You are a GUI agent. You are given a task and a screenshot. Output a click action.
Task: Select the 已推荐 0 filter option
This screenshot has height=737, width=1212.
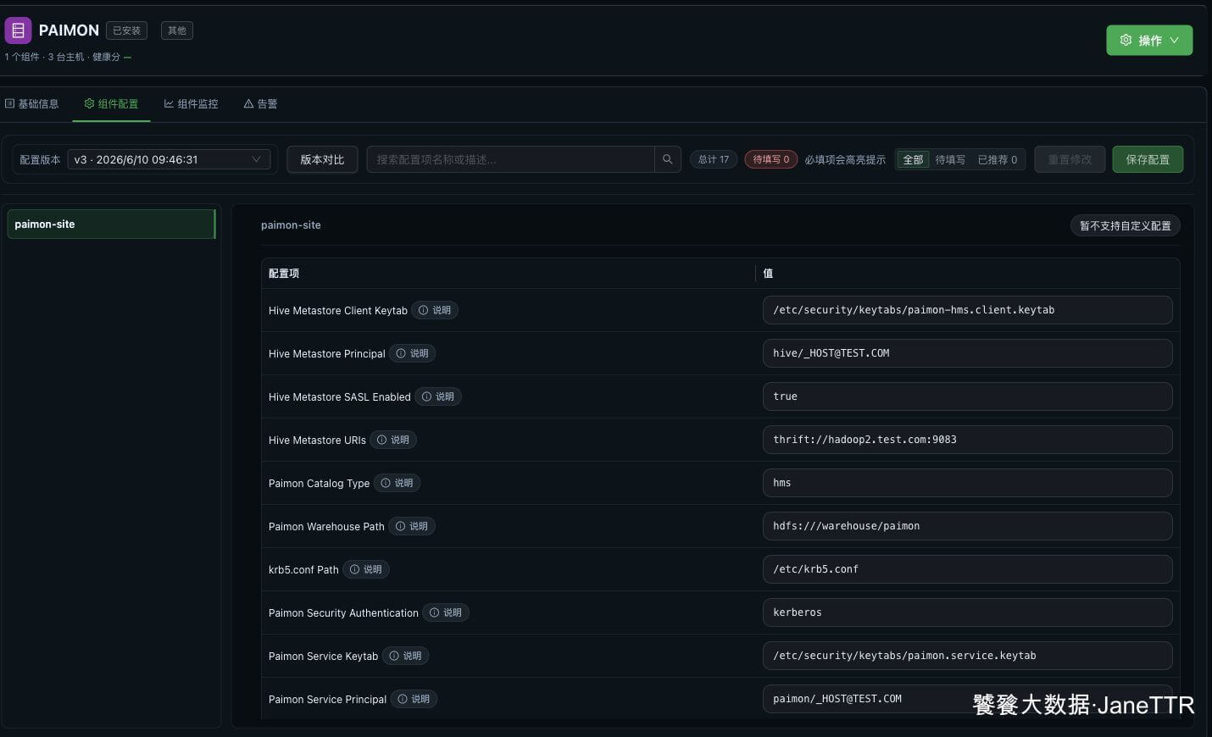pyautogui.click(x=998, y=159)
